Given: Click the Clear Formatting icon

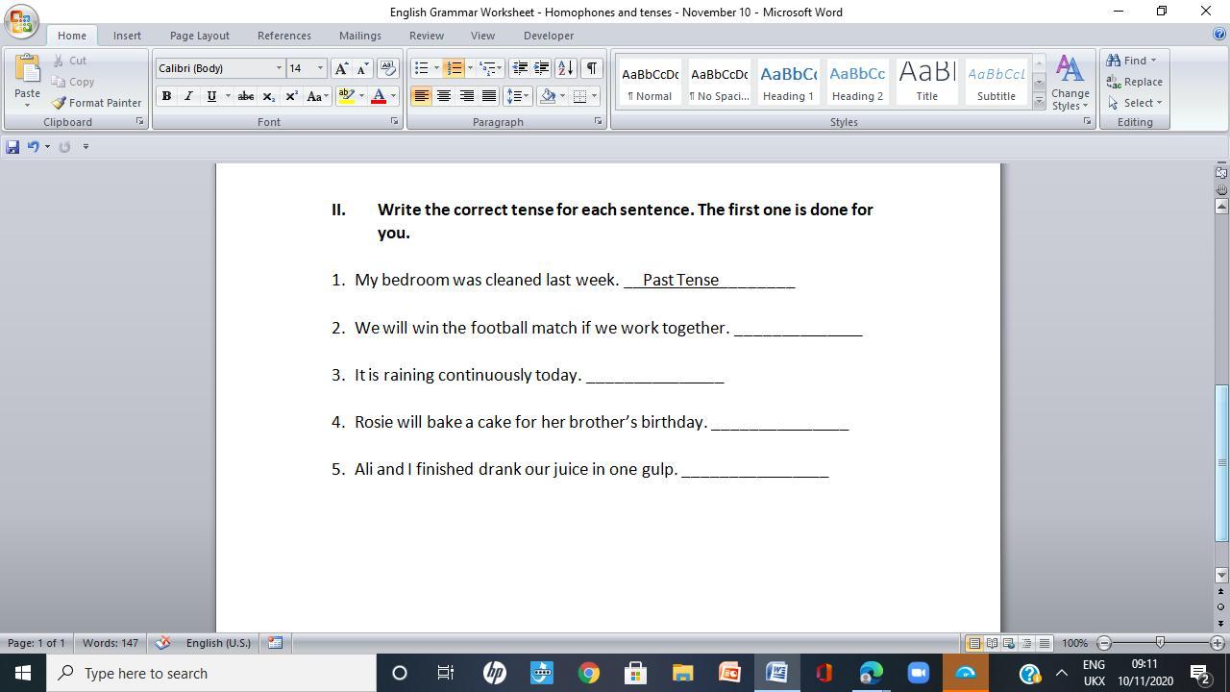Looking at the screenshot, I should [x=388, y=68].
